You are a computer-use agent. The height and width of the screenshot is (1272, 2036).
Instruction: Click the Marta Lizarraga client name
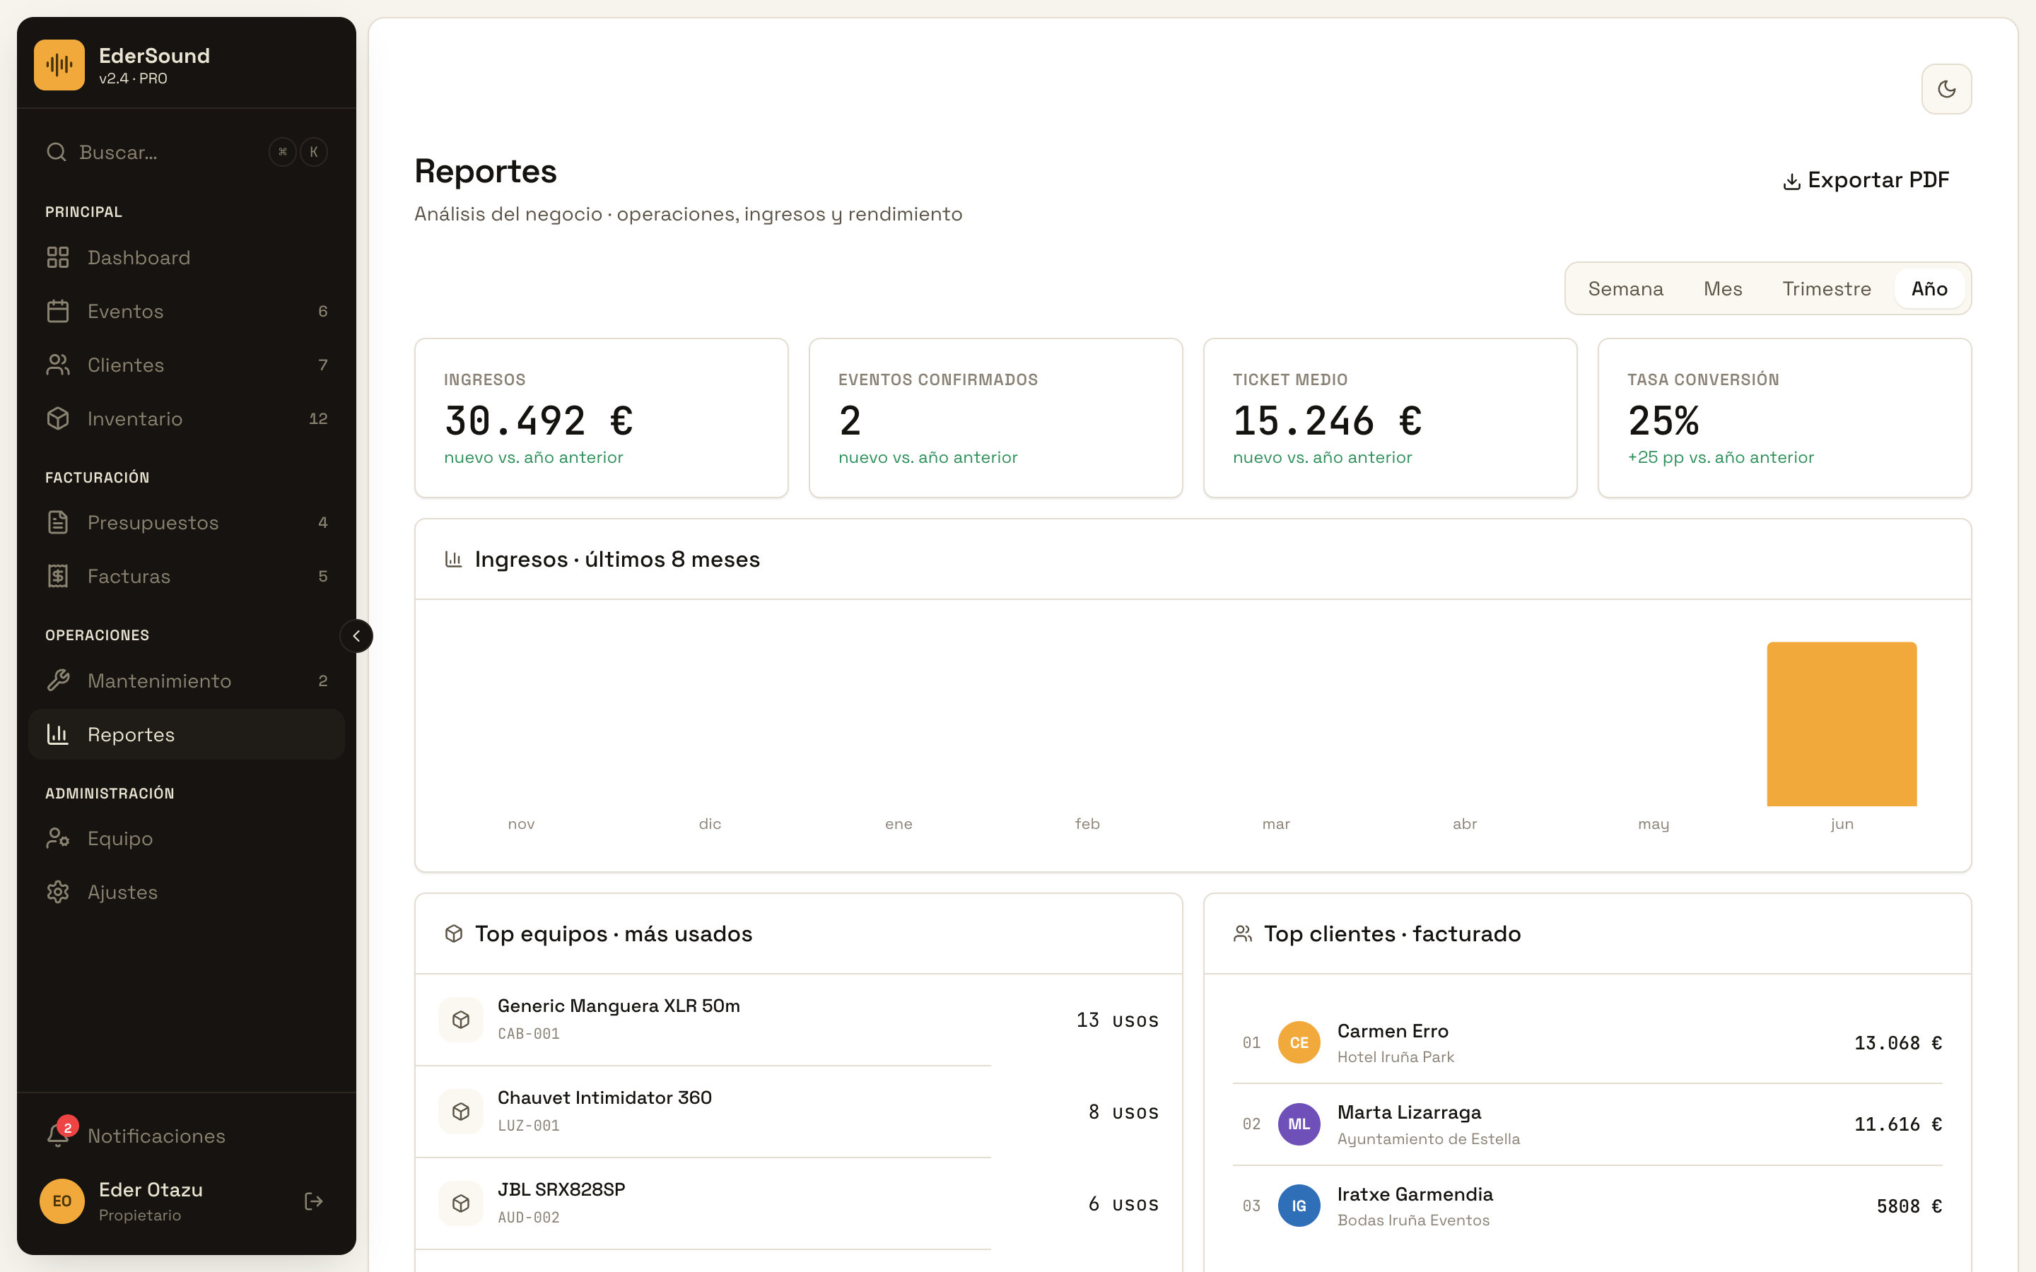click(1409, 1113)
